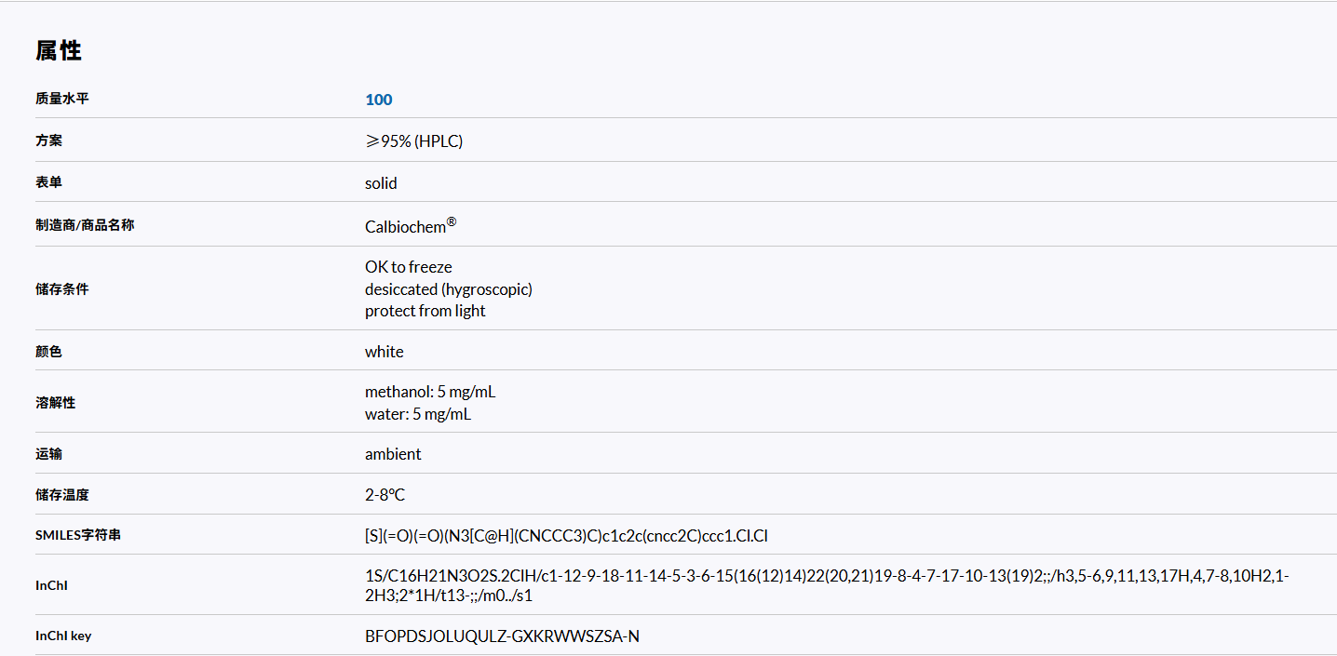Click the white color value
The image size is (1337, 656).
[384, 352]
